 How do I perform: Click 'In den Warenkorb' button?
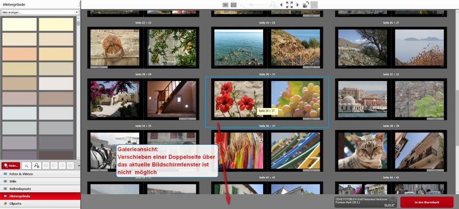[x=426, y=202]
